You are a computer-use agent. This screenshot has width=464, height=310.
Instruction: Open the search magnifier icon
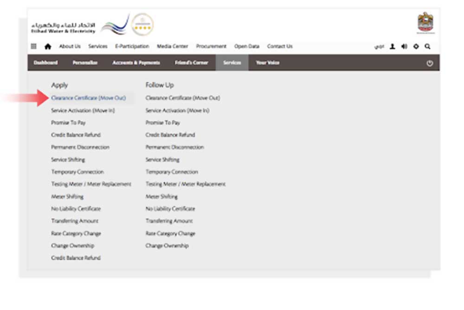428,46
